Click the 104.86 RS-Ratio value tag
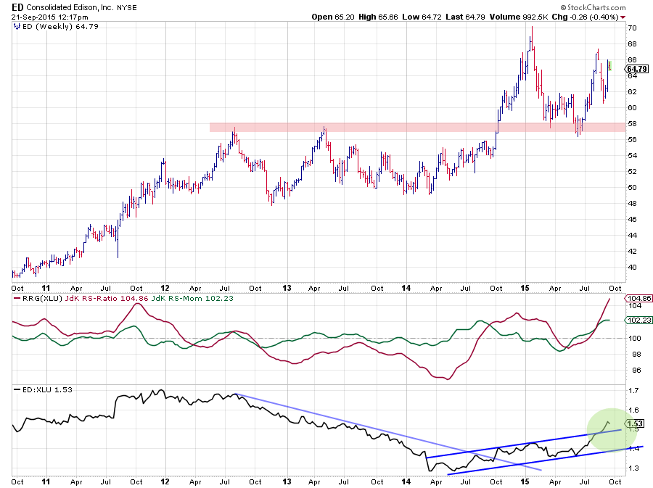The width and height of the screenshot is (653, 488). pyautogui.click(x=638, y=298)
